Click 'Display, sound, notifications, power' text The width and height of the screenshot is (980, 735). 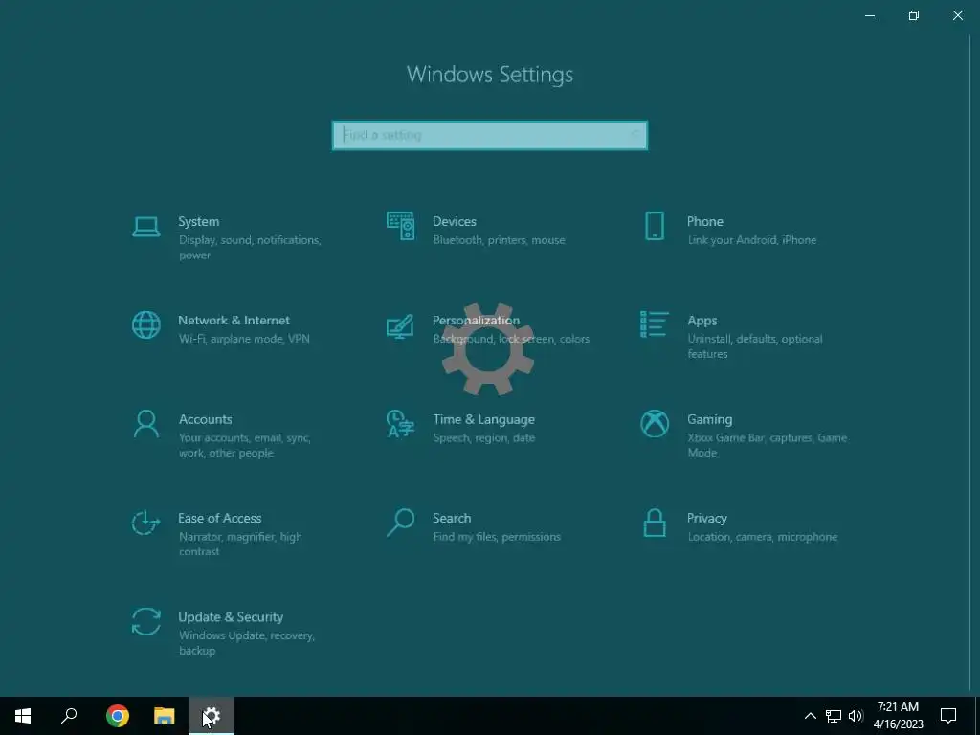250,248
